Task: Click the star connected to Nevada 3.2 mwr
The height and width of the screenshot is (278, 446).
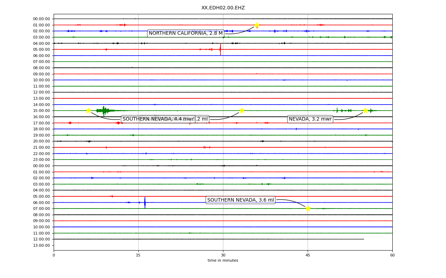Action: pyautogui.click(x=366, y=111)
